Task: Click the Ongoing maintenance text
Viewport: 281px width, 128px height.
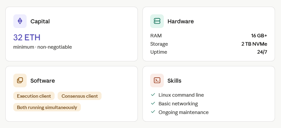Action: tap(183, 112)
